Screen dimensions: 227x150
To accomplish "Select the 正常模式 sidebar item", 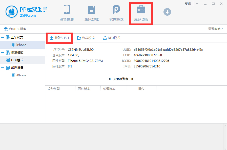I will (x=22, y=37).
